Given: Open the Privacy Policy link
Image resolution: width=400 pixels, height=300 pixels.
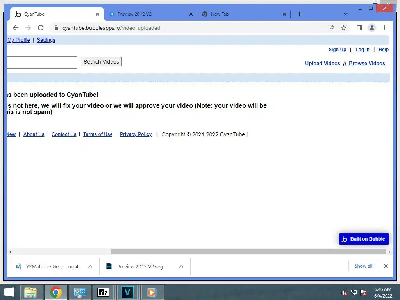Looking at the screenshot, I should (x=136, y=134).
